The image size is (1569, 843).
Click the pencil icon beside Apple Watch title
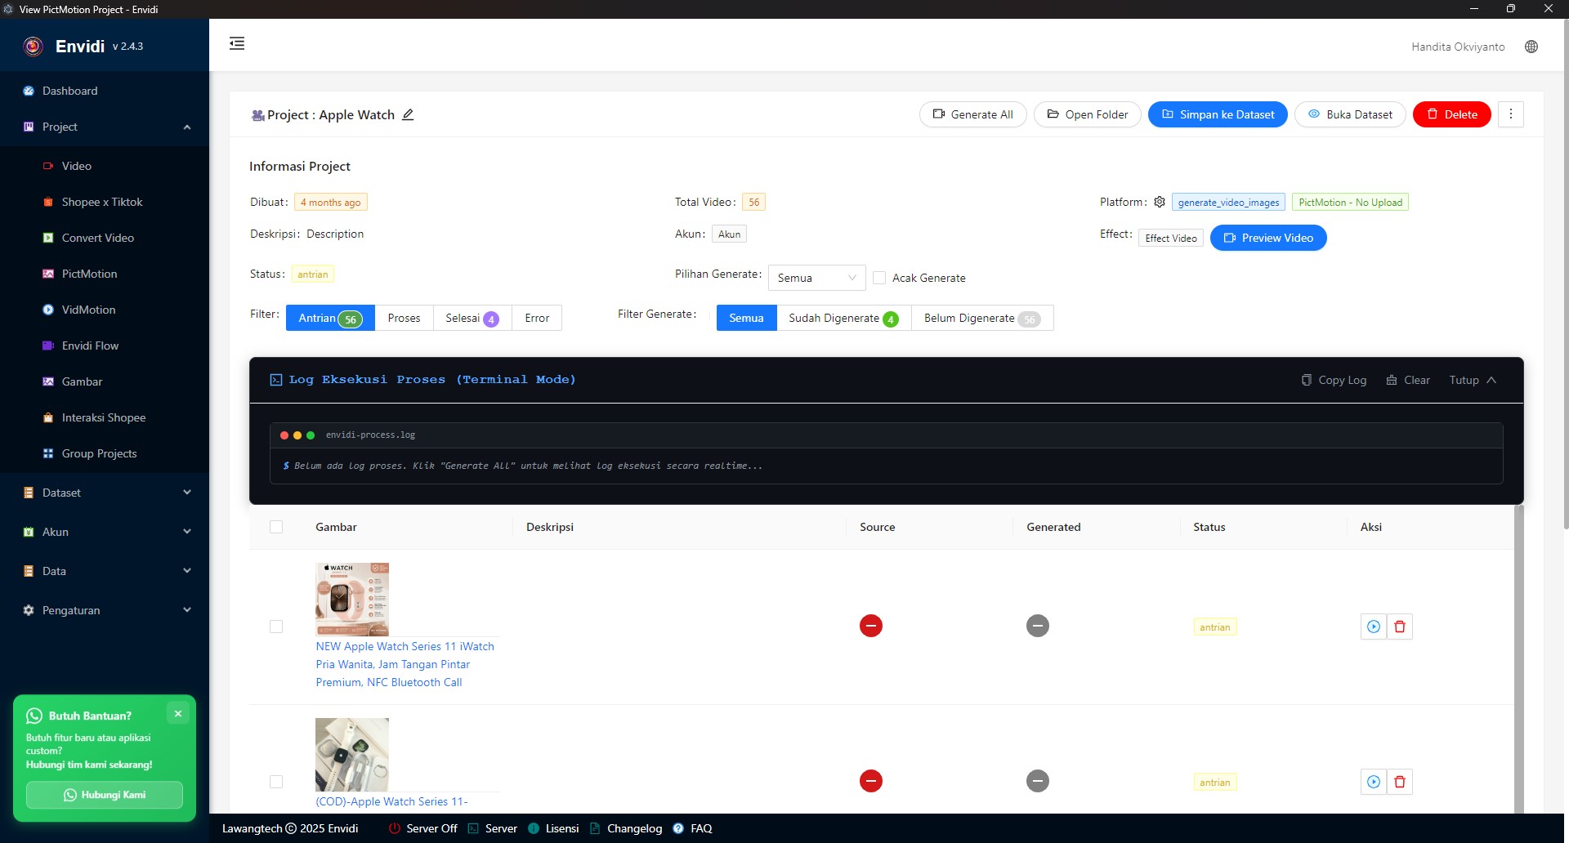point(408,114)
